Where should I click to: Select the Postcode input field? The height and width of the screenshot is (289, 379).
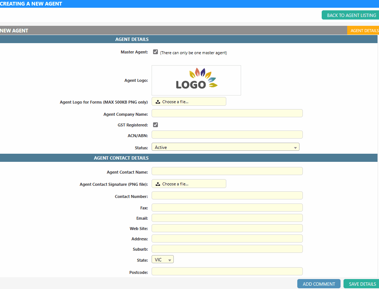click(x=227, y=272)
